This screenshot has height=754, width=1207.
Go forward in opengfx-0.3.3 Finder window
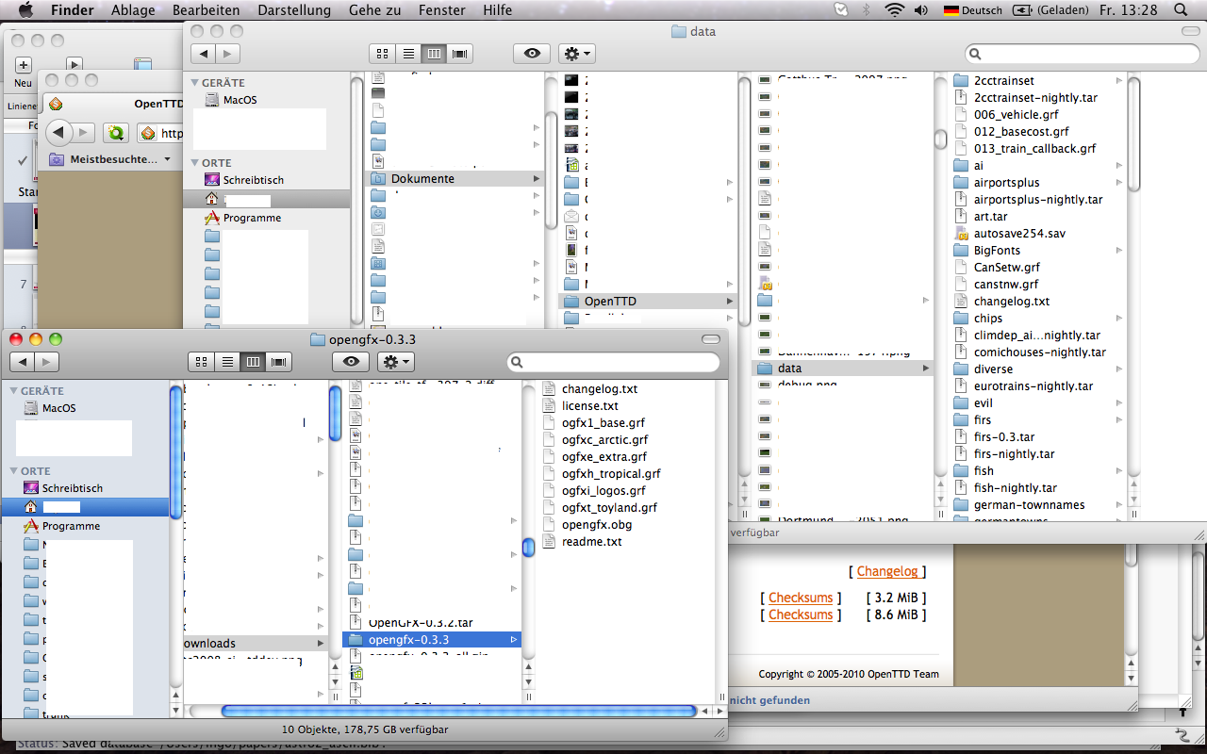(x=46, y=362)
